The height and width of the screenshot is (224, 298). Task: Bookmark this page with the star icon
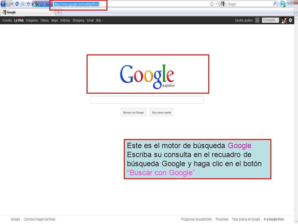tap(212, 4)
